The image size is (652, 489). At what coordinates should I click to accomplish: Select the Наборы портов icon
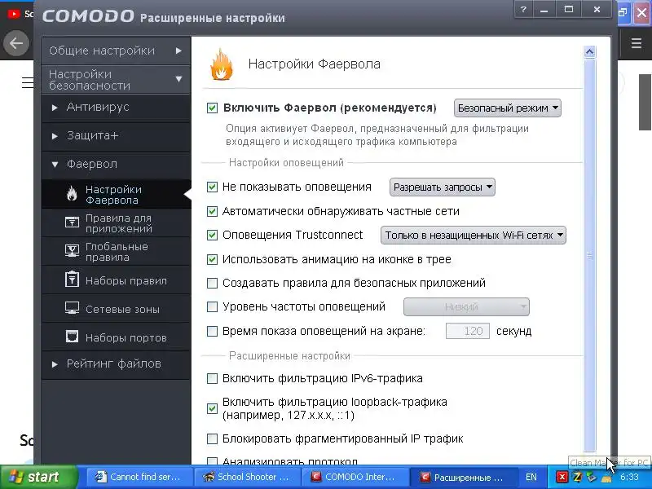click(x=72, y=336)
